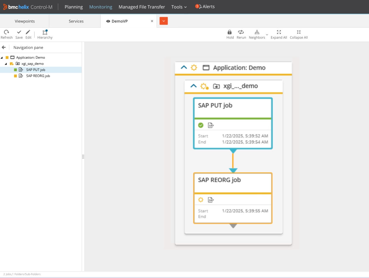Select SAP REORG job in navigation tree

(x=38, y=76)
